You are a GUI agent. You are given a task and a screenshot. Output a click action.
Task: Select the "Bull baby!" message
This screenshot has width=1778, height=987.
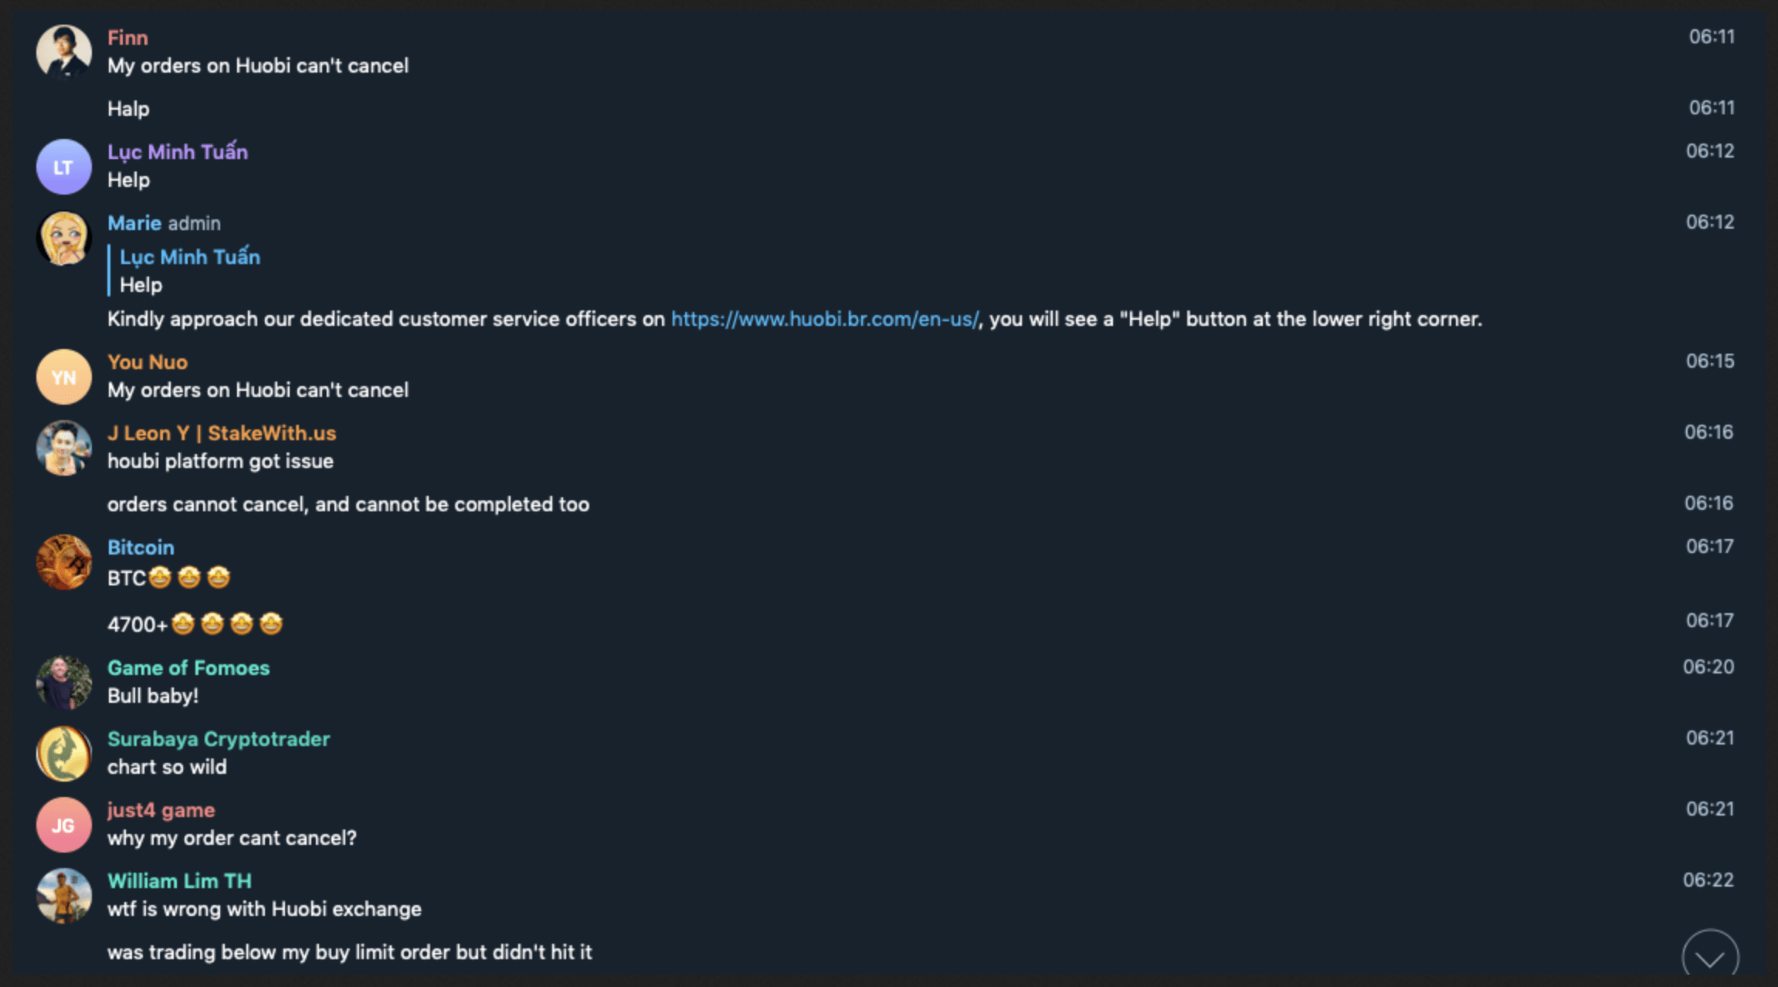tap(153, 696)
